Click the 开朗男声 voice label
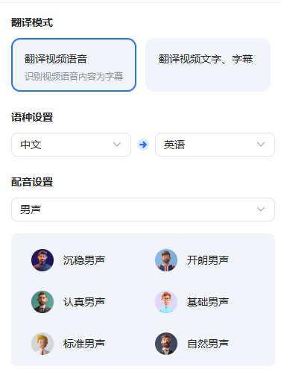This screenshot has width=281, height=375. (x=208, y=260)
